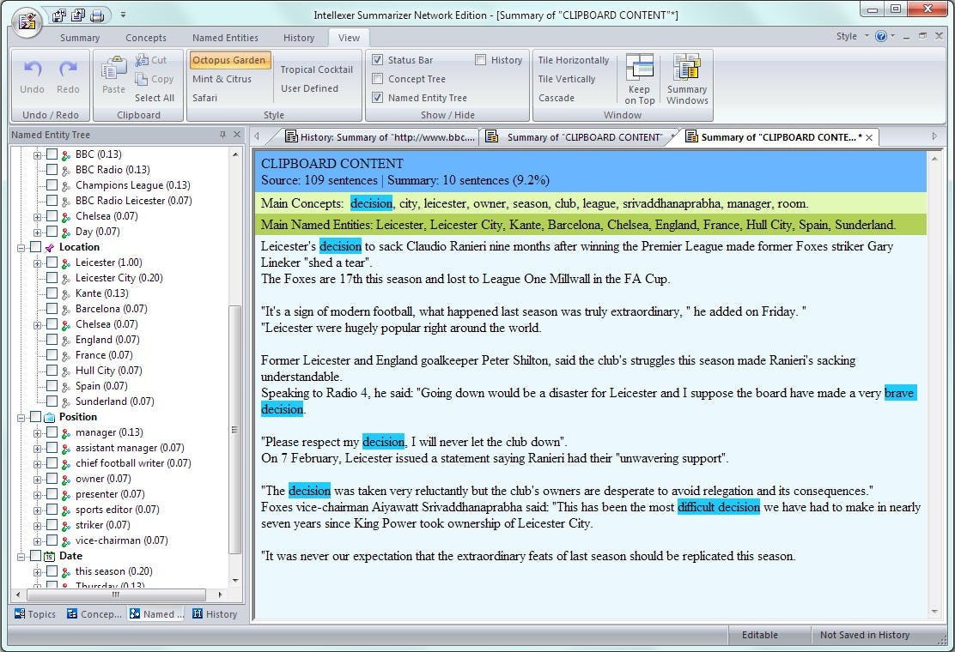Click the Print icon in the quick access toolbar
The image size is (955, 652).
pyautogui.click(x=97, y=16)
